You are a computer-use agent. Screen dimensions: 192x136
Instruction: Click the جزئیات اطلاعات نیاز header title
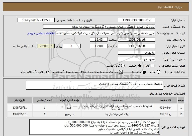click(170, 7)
